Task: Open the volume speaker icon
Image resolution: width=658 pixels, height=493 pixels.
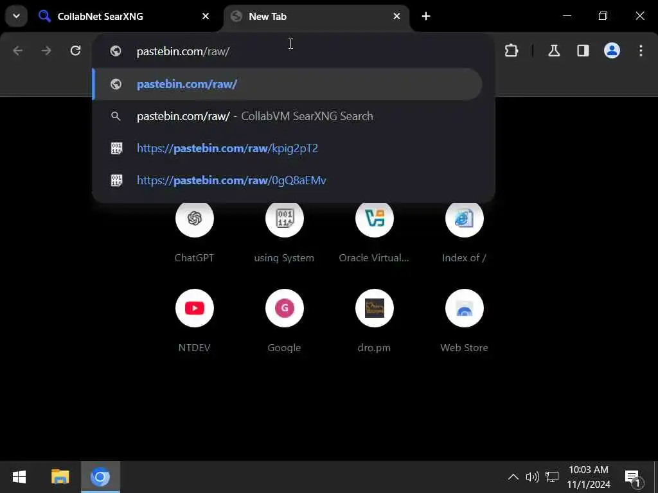Action: [x=532, y=477]
